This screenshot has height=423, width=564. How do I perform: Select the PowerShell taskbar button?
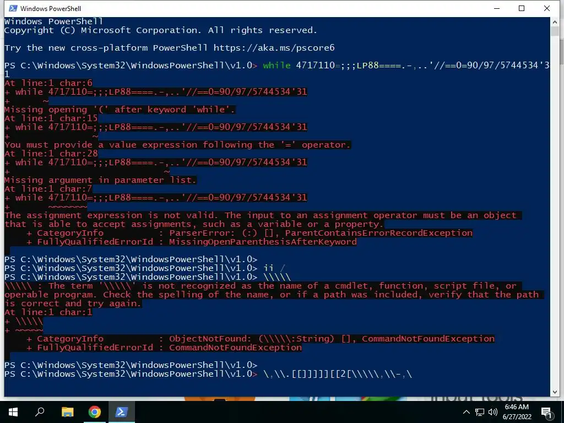point(121,412)
